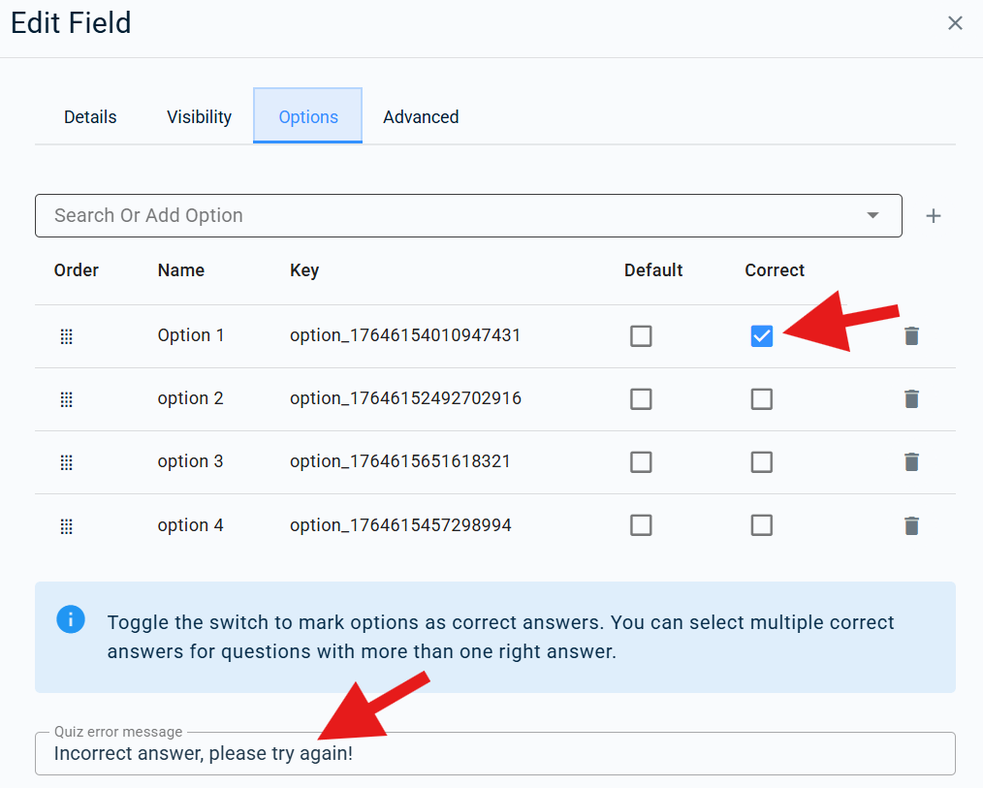
Task: Go to the Advanced tab
Action: click(421, 117)
